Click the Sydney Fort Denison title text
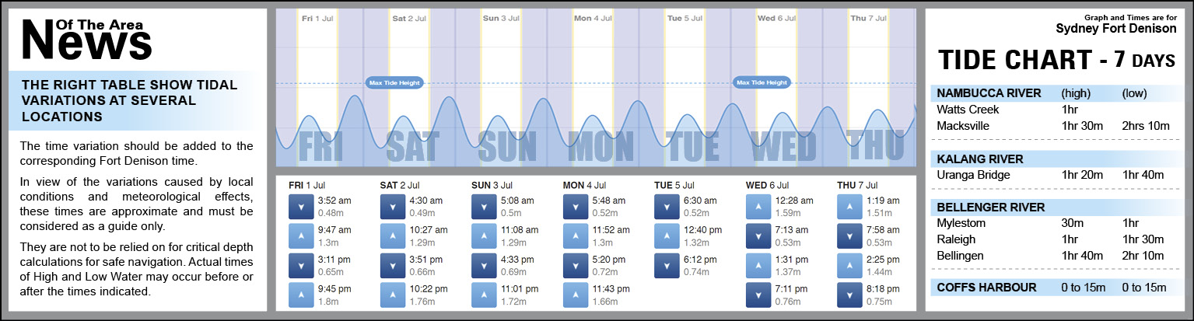 click(1115, 29)
